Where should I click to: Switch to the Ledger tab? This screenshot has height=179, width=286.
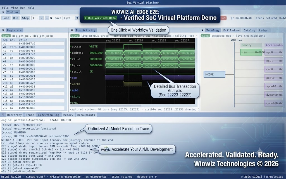point(264,30)
